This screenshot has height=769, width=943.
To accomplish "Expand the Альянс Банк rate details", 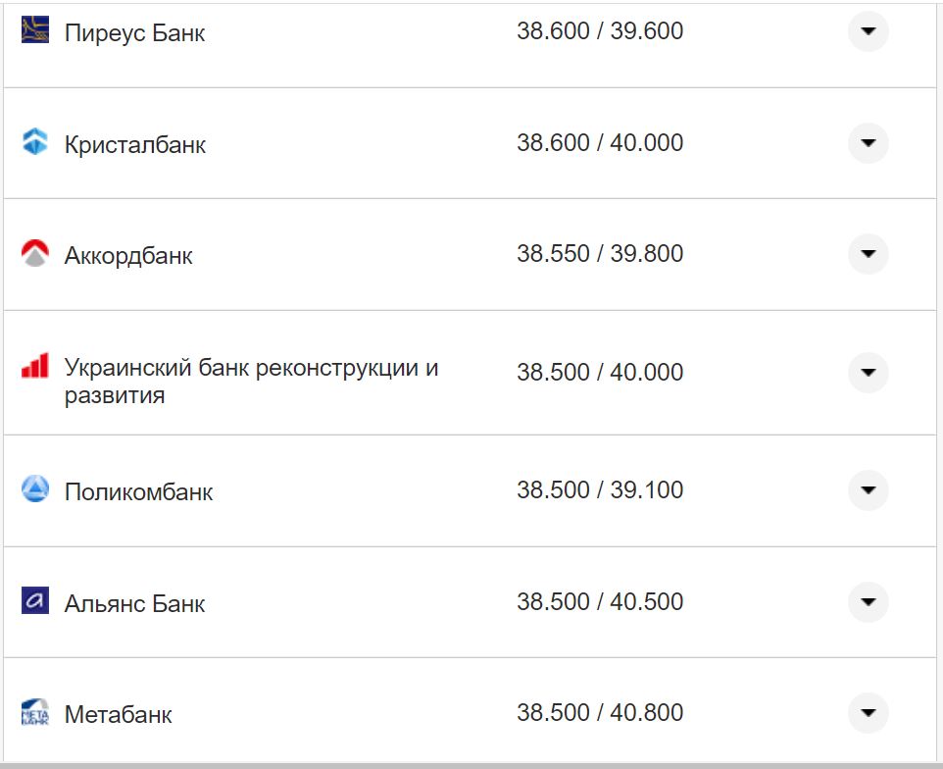I will [x=868, y=602].
